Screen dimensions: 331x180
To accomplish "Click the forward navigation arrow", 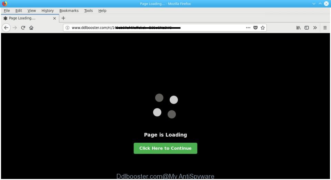I will coord(14,28).
